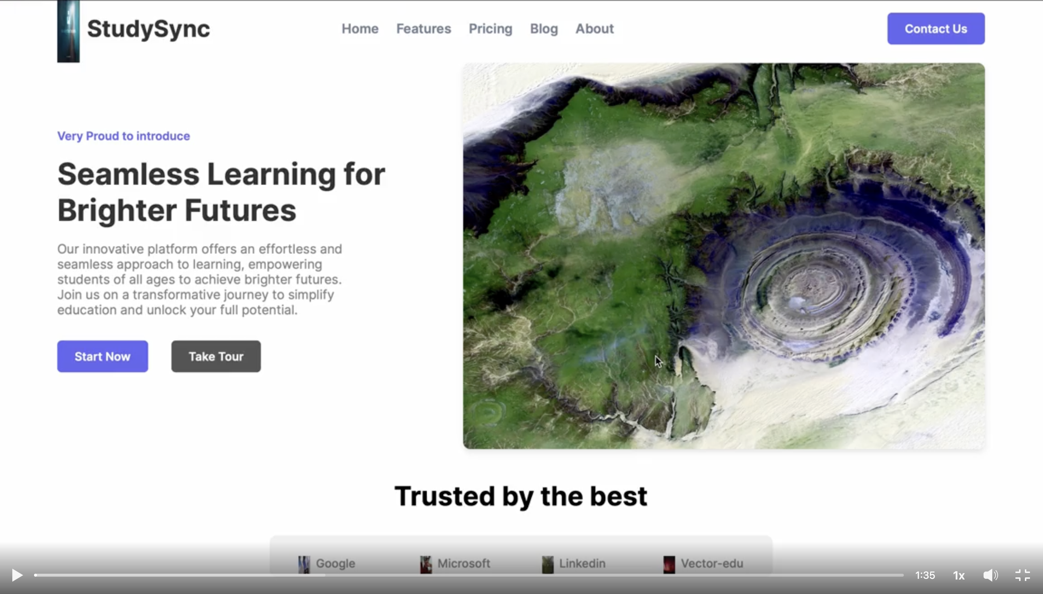Image resolution: width=1043 pixels, height=594 pixels.
Task: Seek along the video progress bar
Action: (x=469, y=575)
